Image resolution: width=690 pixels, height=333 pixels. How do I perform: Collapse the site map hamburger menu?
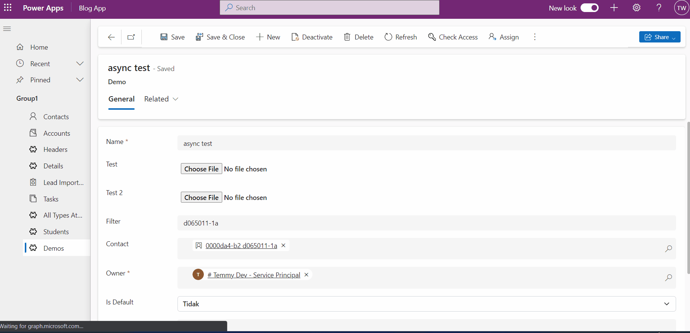(7, 29)
